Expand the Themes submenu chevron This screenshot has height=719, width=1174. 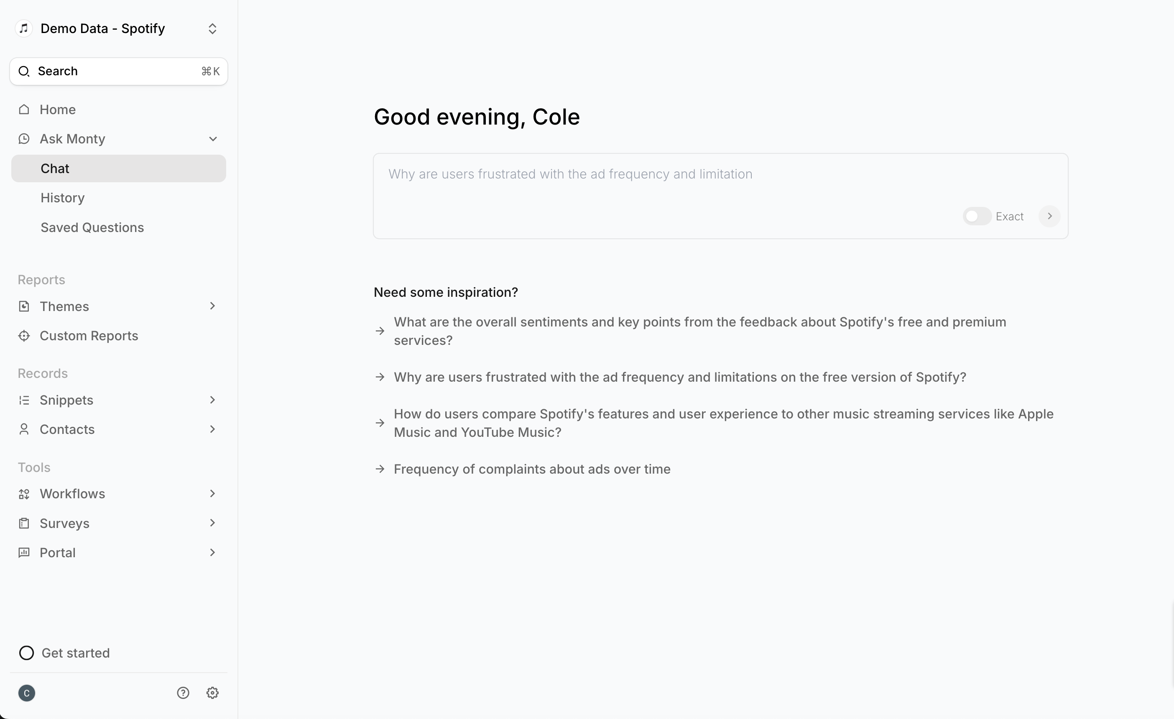[212, 306]
